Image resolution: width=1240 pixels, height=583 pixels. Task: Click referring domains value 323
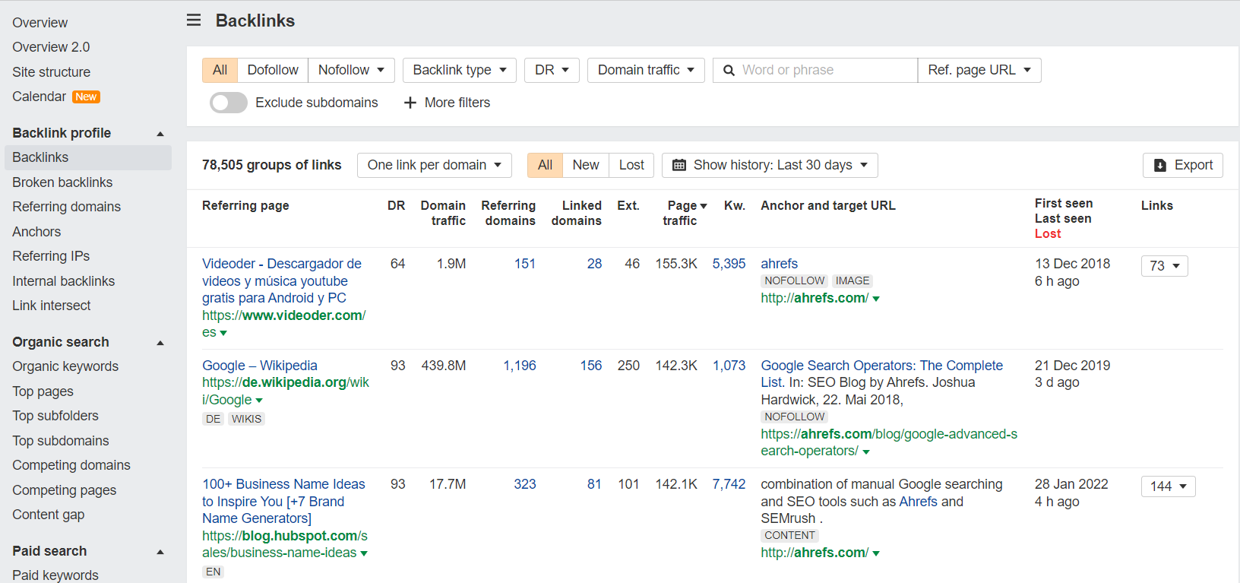click(x=525, y=484)
